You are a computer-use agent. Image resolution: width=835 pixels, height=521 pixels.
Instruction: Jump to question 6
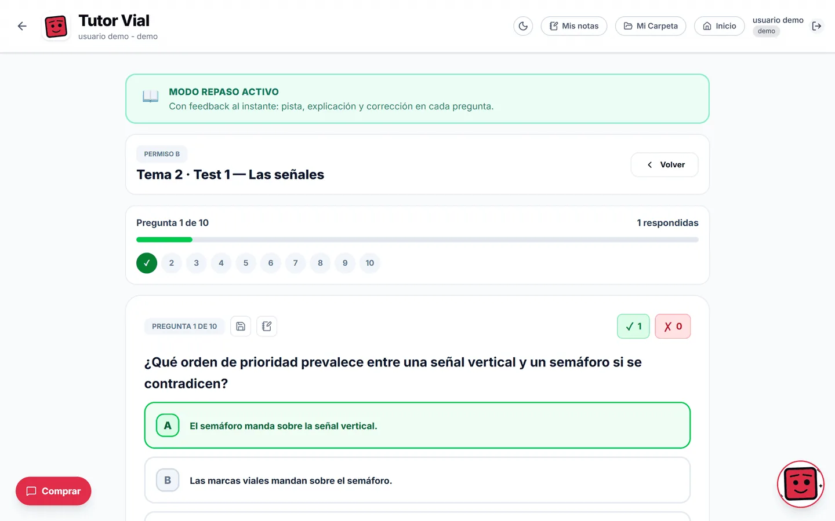271,263
